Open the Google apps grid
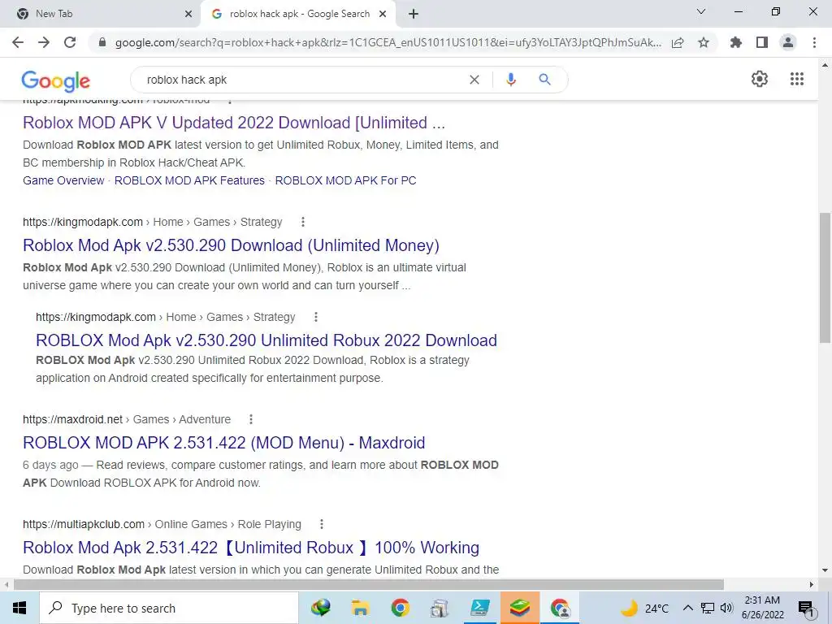The width and height of the screenshot is (832, 624). 797,79
